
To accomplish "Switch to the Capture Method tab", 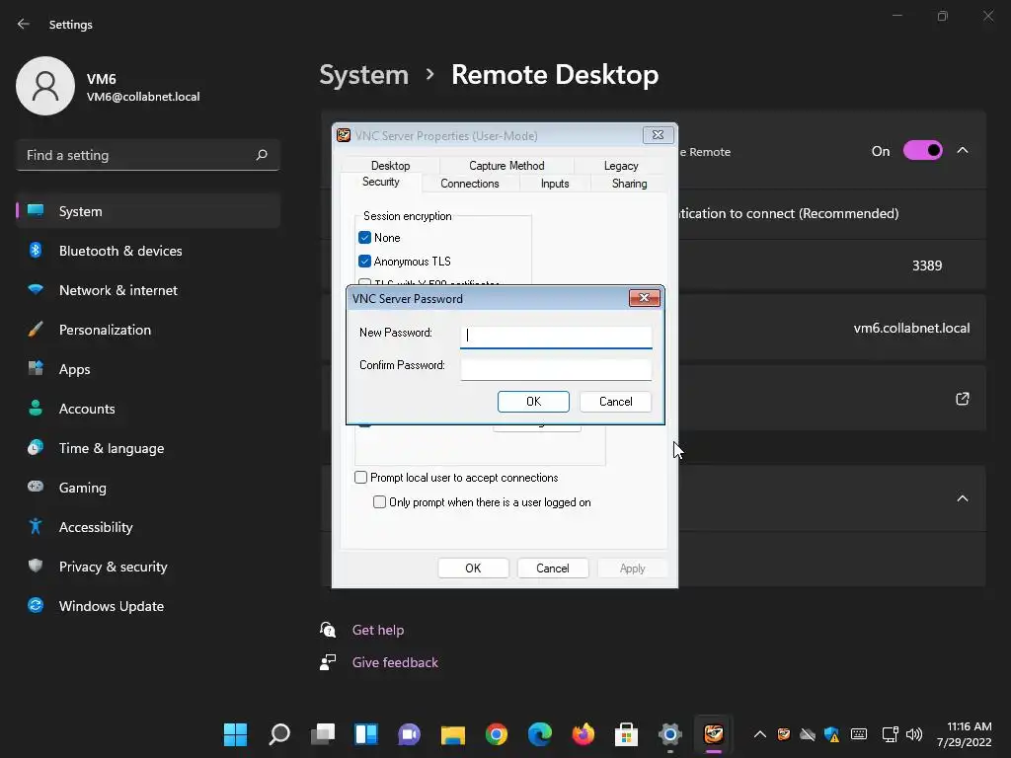I will pos(506,166).
